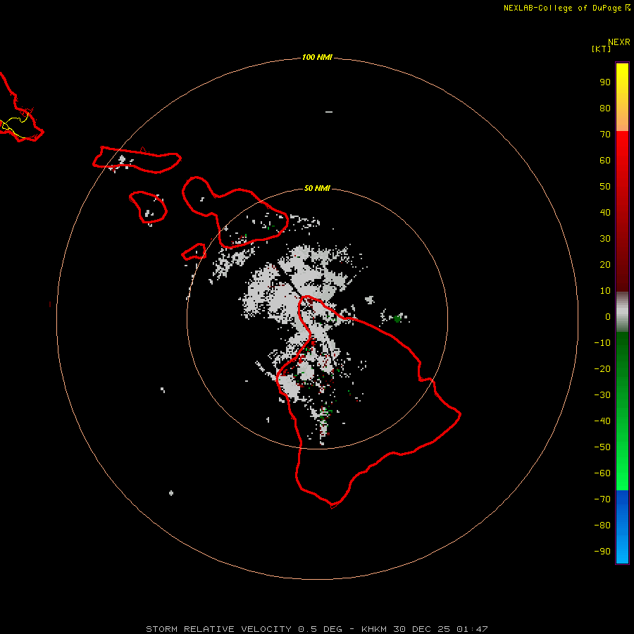Screen dimensions: 634x634
Task: Select the positive 90 scale value
Action: point(605,82)
